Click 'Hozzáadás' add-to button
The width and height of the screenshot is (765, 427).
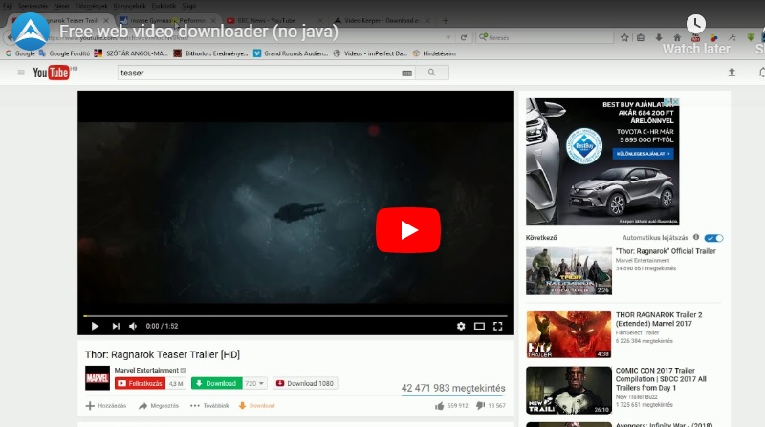click(106, 406)
